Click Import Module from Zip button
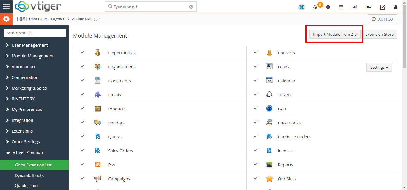 [335, 34]
